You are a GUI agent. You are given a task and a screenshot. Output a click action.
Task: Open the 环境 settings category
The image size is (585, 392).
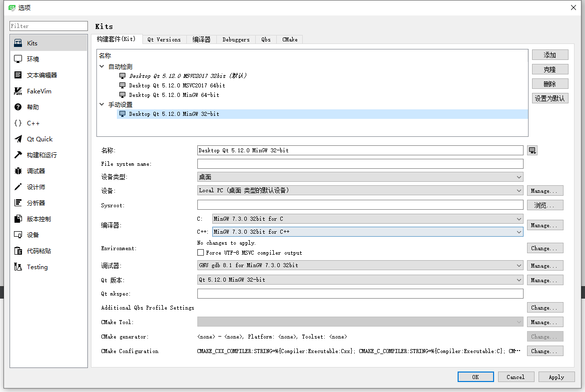point(48,59)
